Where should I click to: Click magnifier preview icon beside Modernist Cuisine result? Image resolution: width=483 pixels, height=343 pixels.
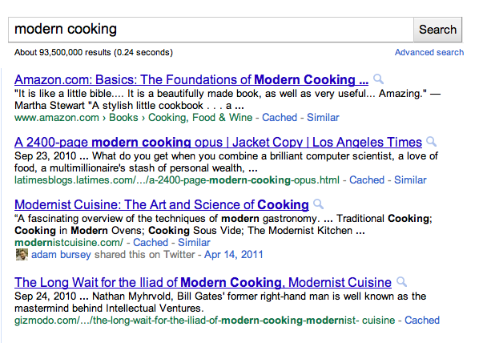pyautogui.click(x=318, y=204)
